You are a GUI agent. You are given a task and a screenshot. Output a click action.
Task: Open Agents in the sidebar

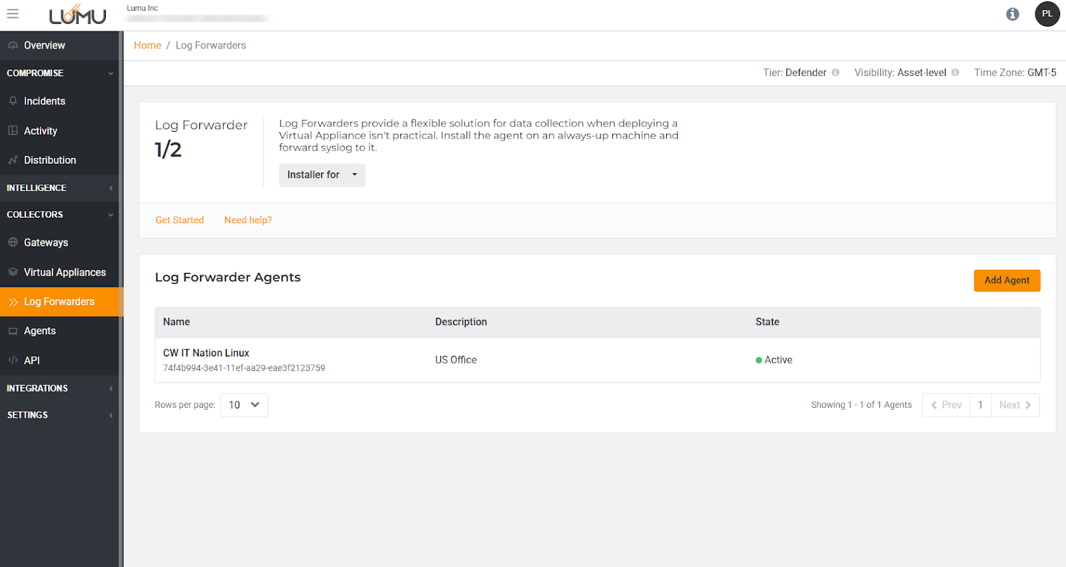40,331
